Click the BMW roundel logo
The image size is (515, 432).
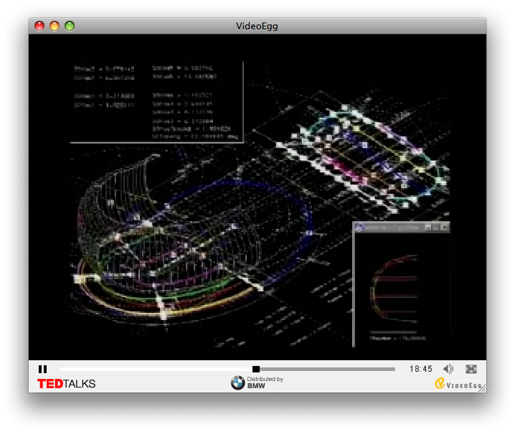click(237, 384)
